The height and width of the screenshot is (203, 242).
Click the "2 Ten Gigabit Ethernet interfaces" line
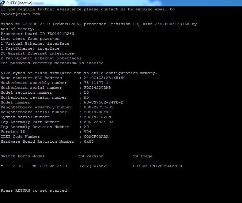pyautogui.click(x=41, y=58)
